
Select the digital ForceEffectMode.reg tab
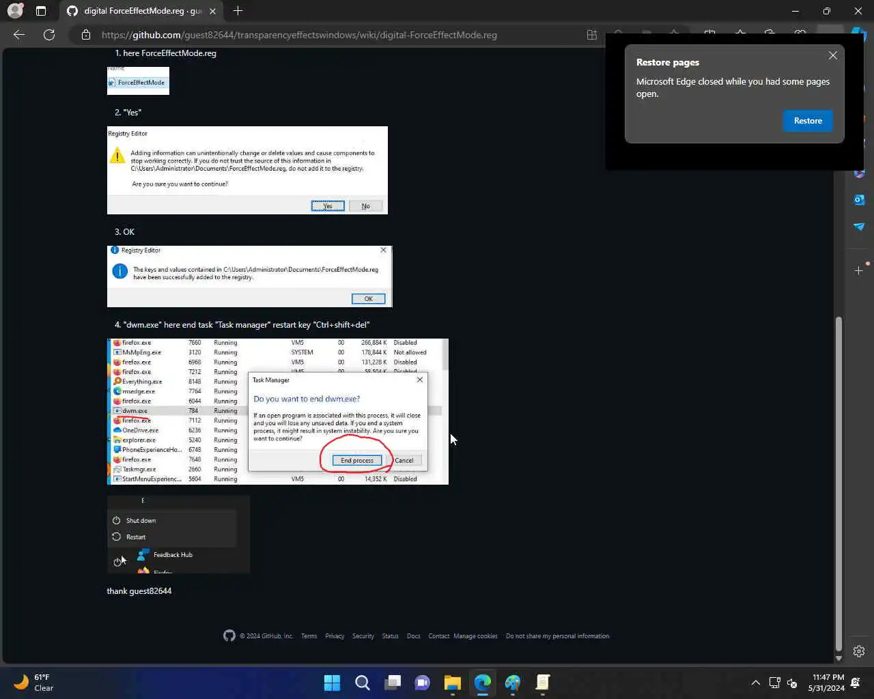142,11
